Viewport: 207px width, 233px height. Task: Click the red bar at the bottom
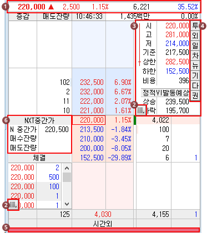pos(104,230)
